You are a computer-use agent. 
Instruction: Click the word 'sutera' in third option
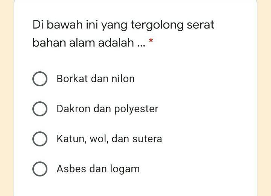click(147, 139)
